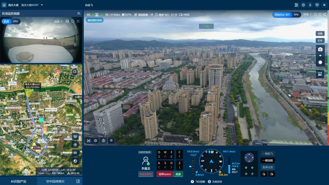Select 负载控制 payload control mode
This screenshot has width=329, height=185.
(215, 182)
